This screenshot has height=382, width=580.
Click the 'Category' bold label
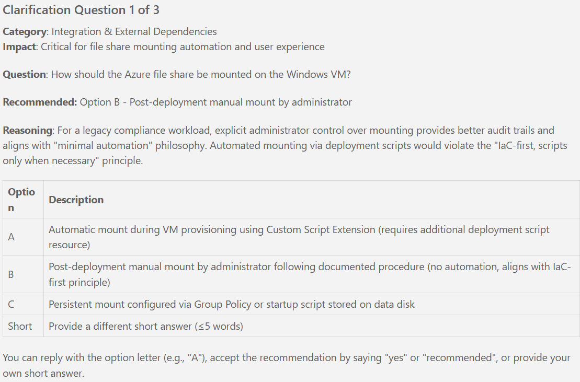pyautogui.click(x=25, y=32)
